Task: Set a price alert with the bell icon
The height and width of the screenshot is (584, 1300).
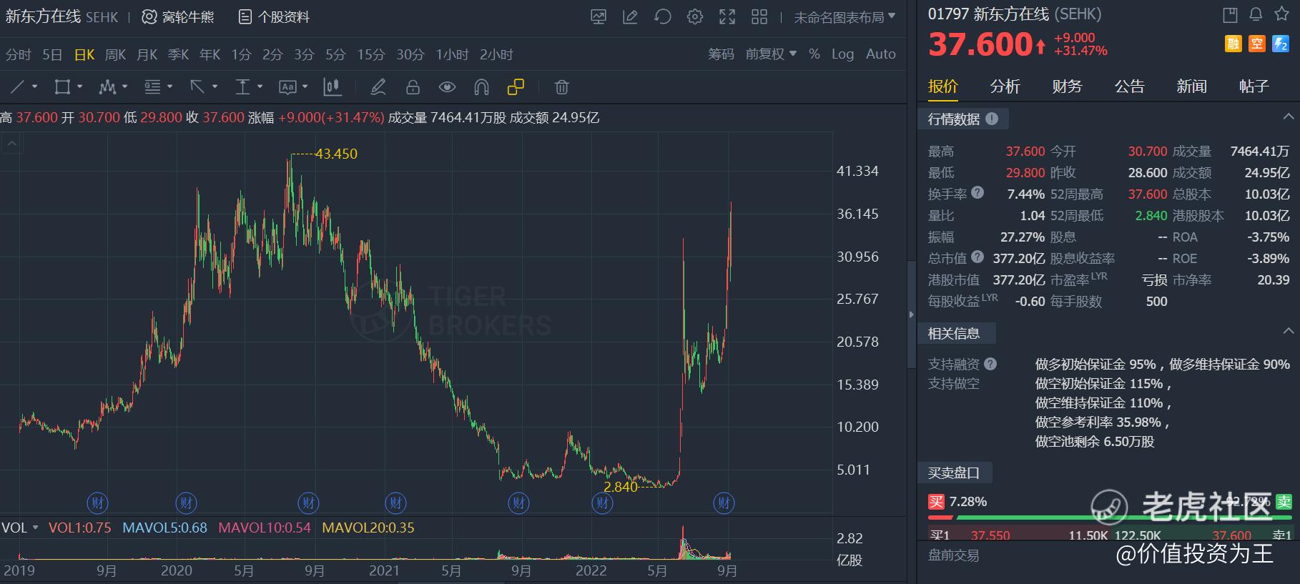Action: tap(1256, 14)
